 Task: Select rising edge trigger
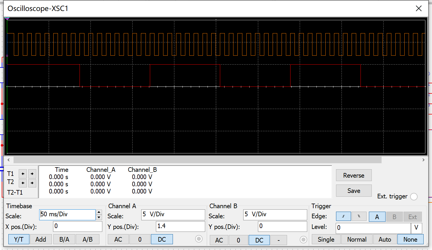(344, 216)
